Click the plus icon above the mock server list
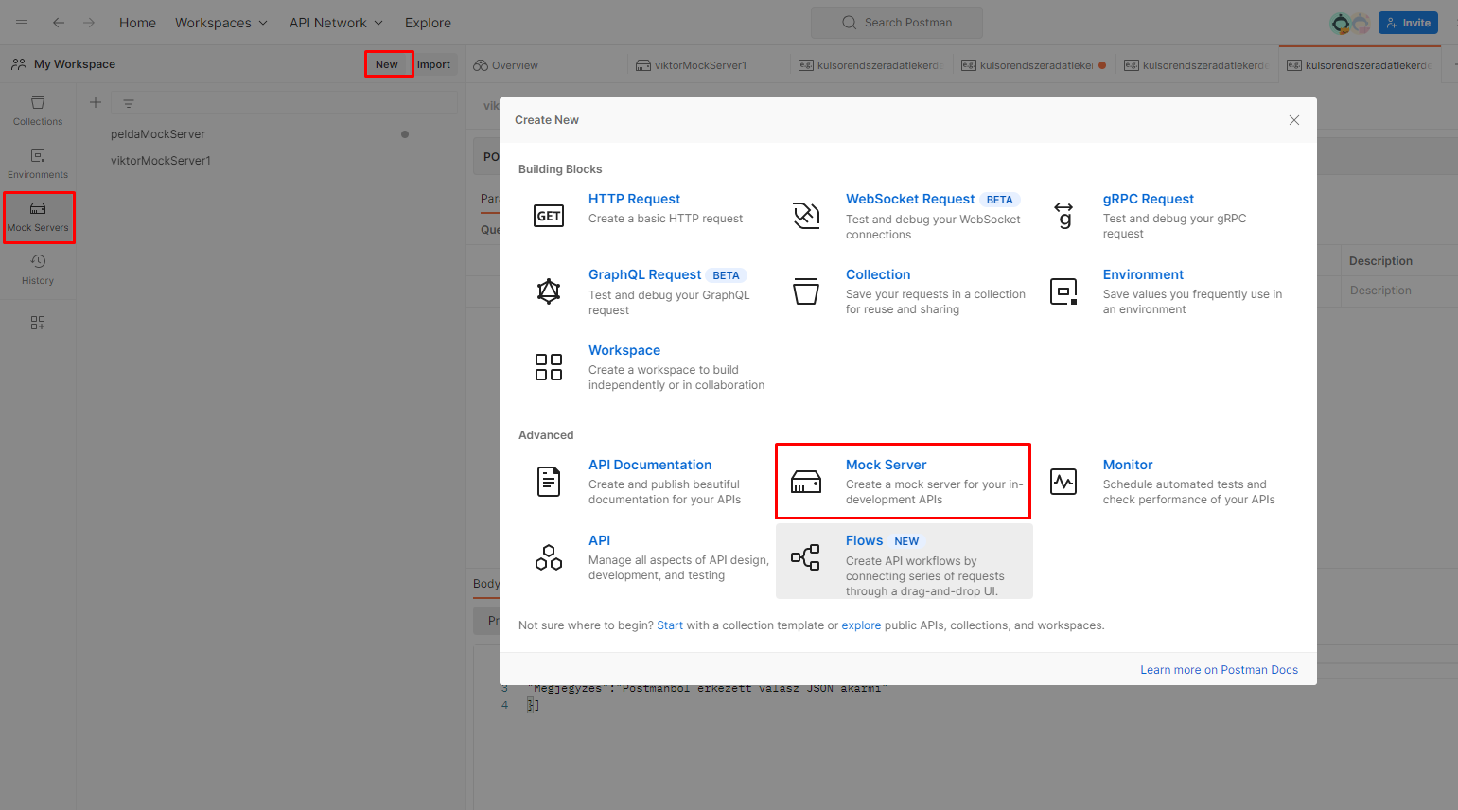Screen dimensions: 1458x810 coord(95,102)
